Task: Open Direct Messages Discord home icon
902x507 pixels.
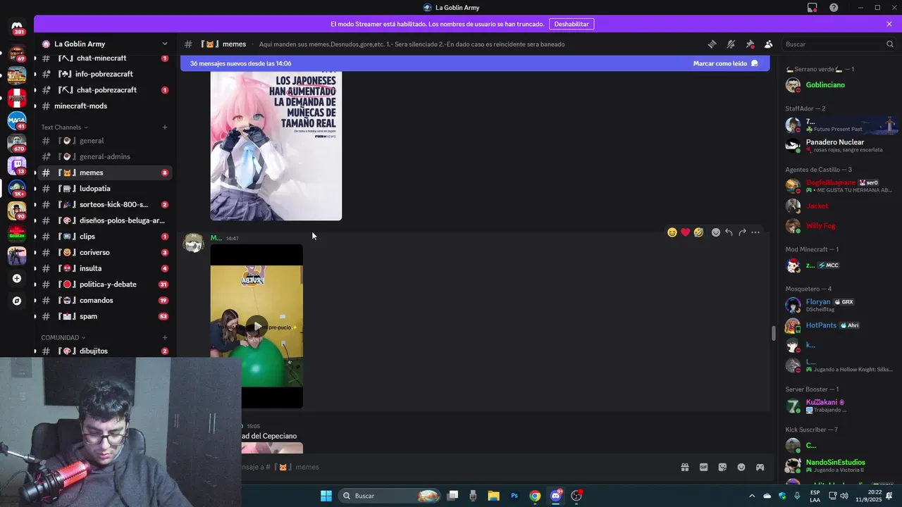Action: coord(17,28)
